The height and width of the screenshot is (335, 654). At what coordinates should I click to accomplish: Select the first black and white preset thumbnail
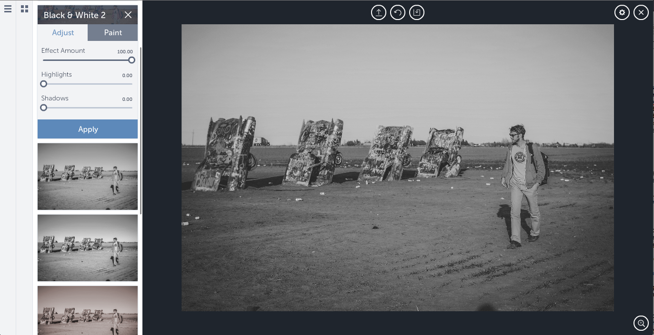click(x=88, y=177)
